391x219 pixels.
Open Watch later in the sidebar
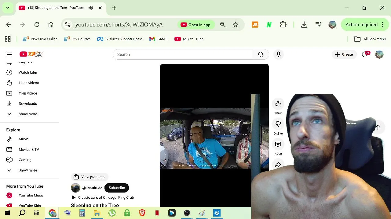28,72
